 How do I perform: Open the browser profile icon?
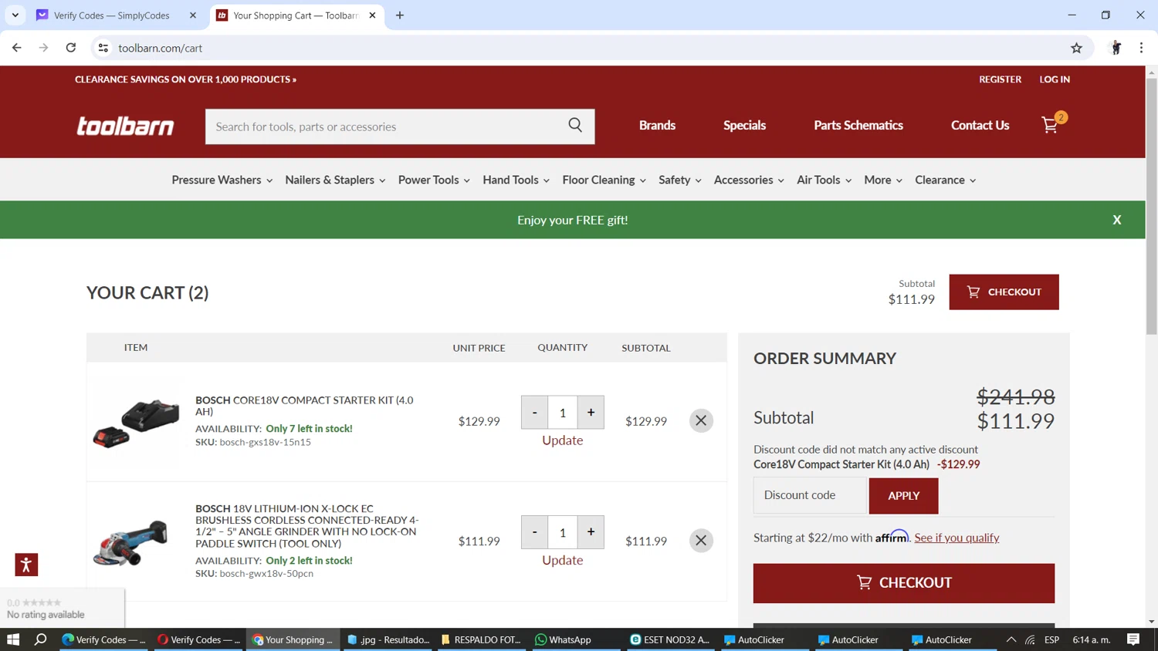[x=1116, y=48]
